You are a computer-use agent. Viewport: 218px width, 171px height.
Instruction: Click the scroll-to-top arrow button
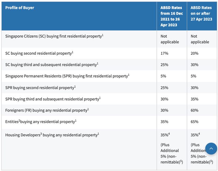(211, 149)
